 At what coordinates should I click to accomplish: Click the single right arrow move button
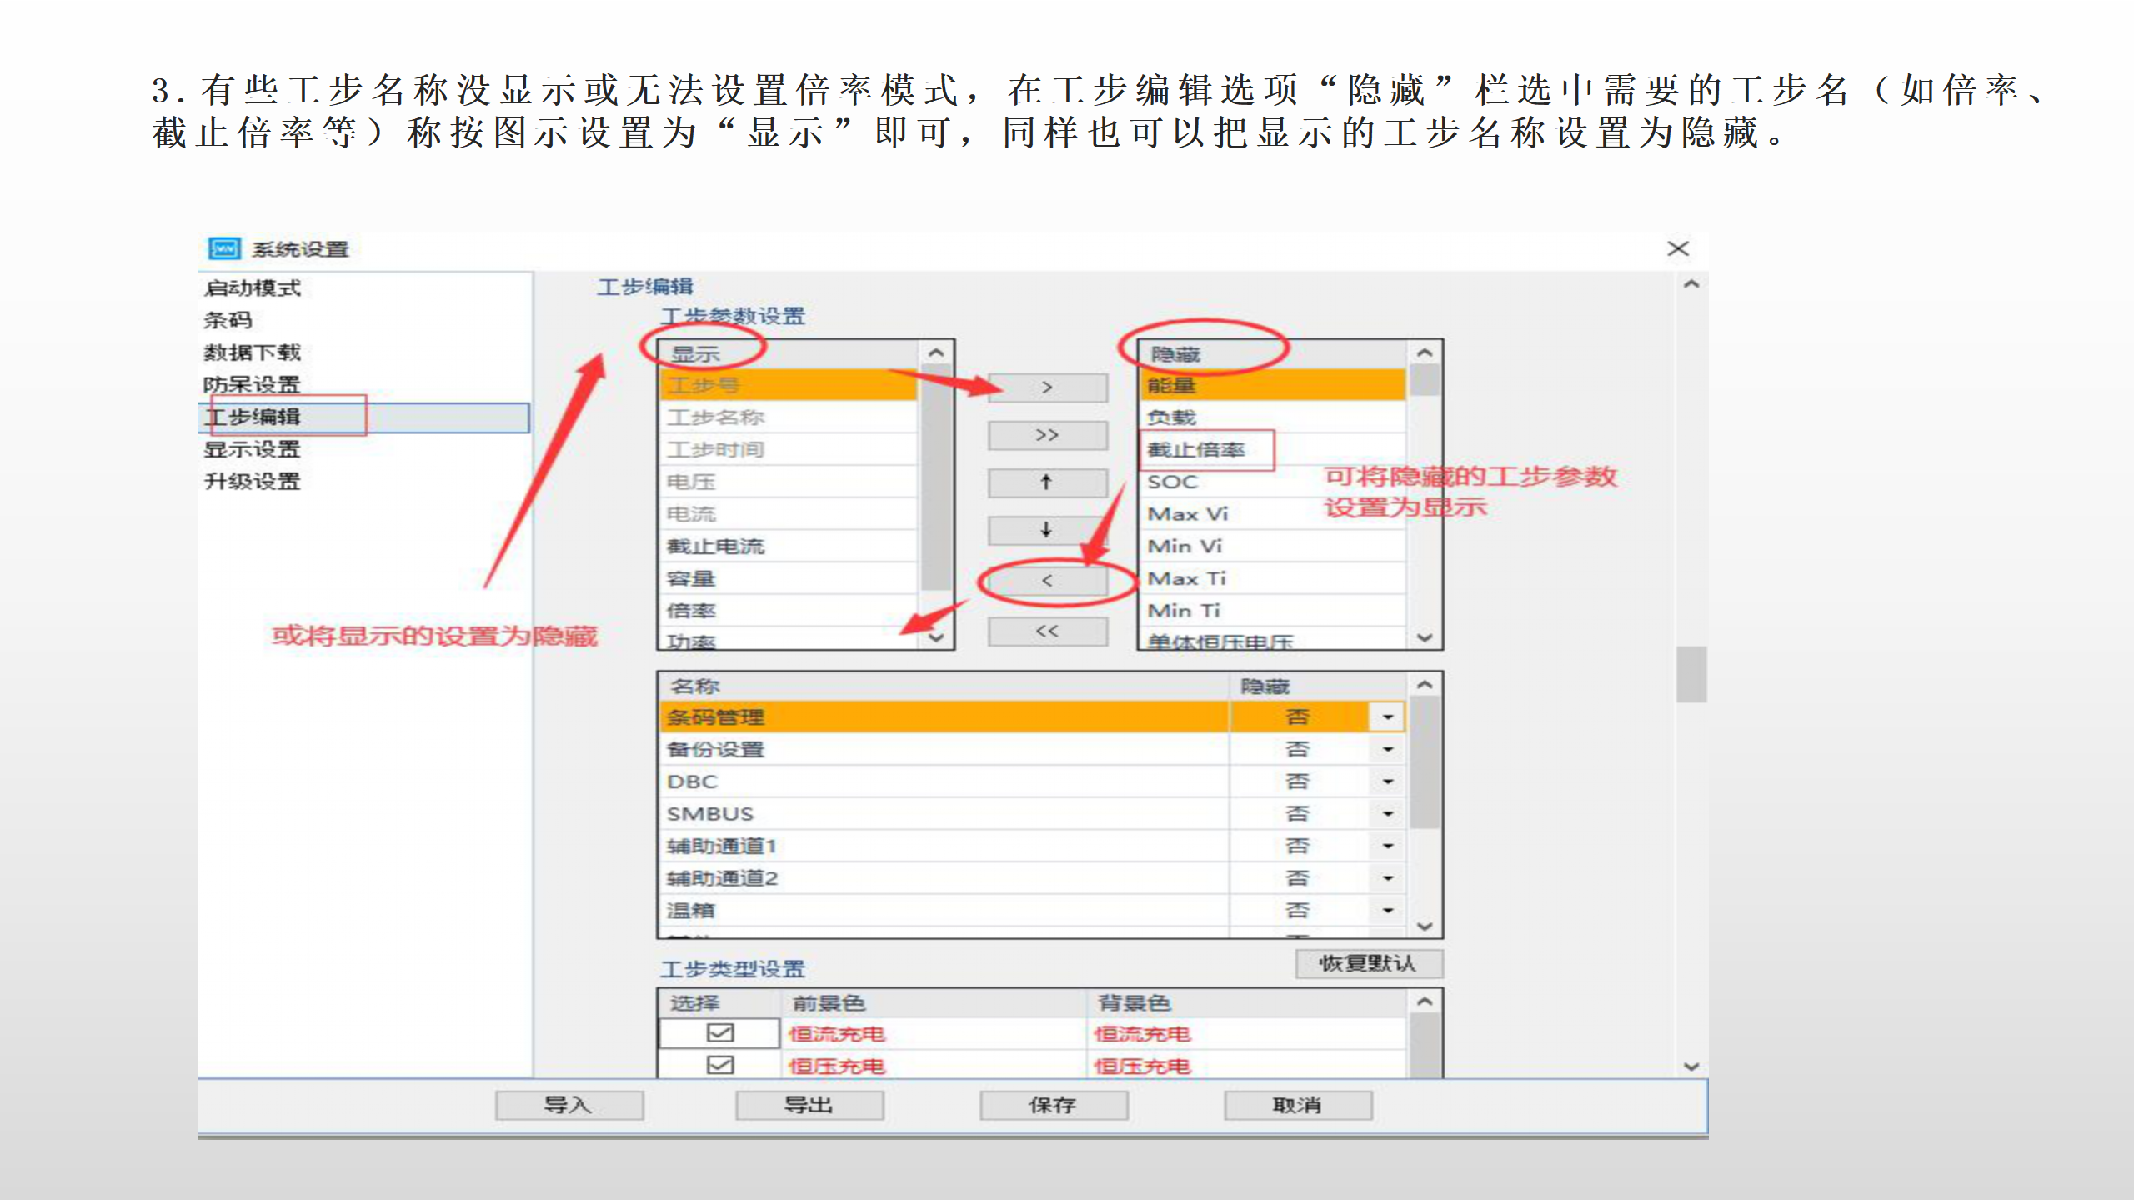(x=1047, y=387)
